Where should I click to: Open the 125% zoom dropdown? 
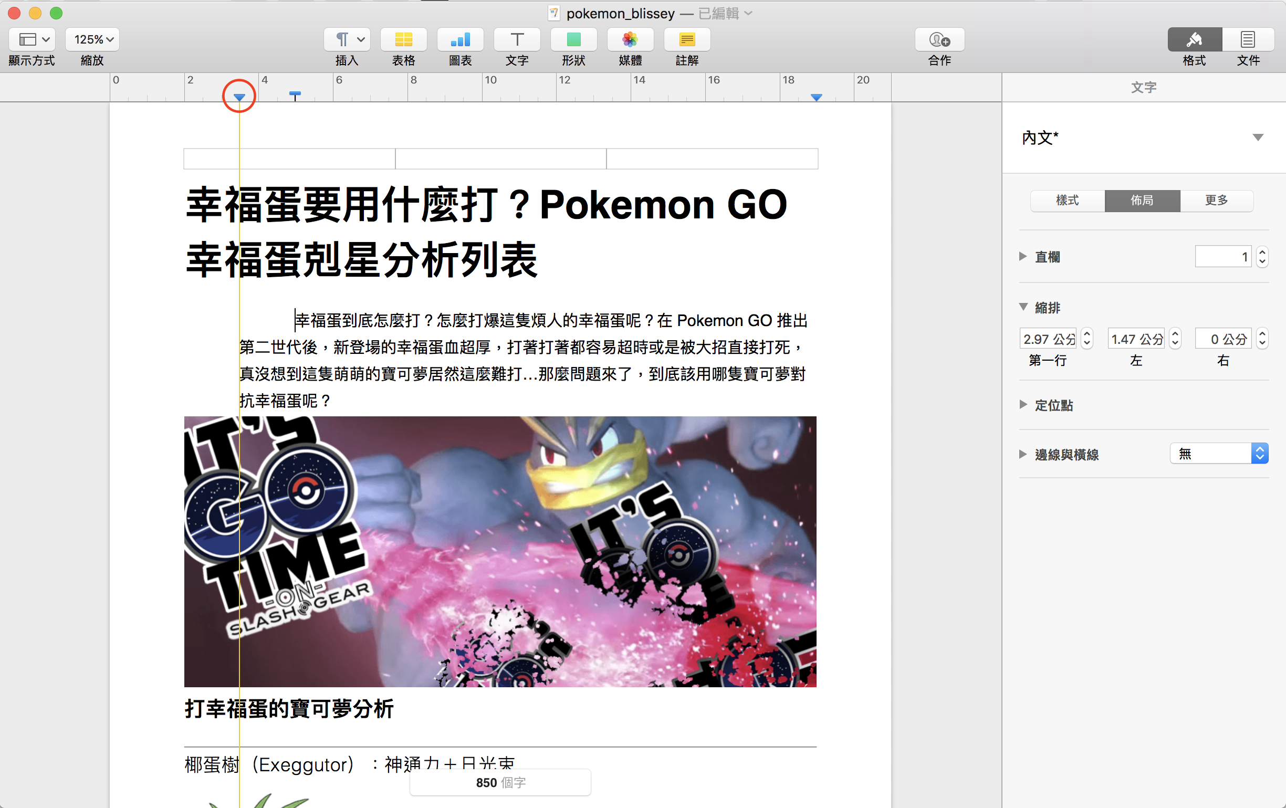(92, 39)
